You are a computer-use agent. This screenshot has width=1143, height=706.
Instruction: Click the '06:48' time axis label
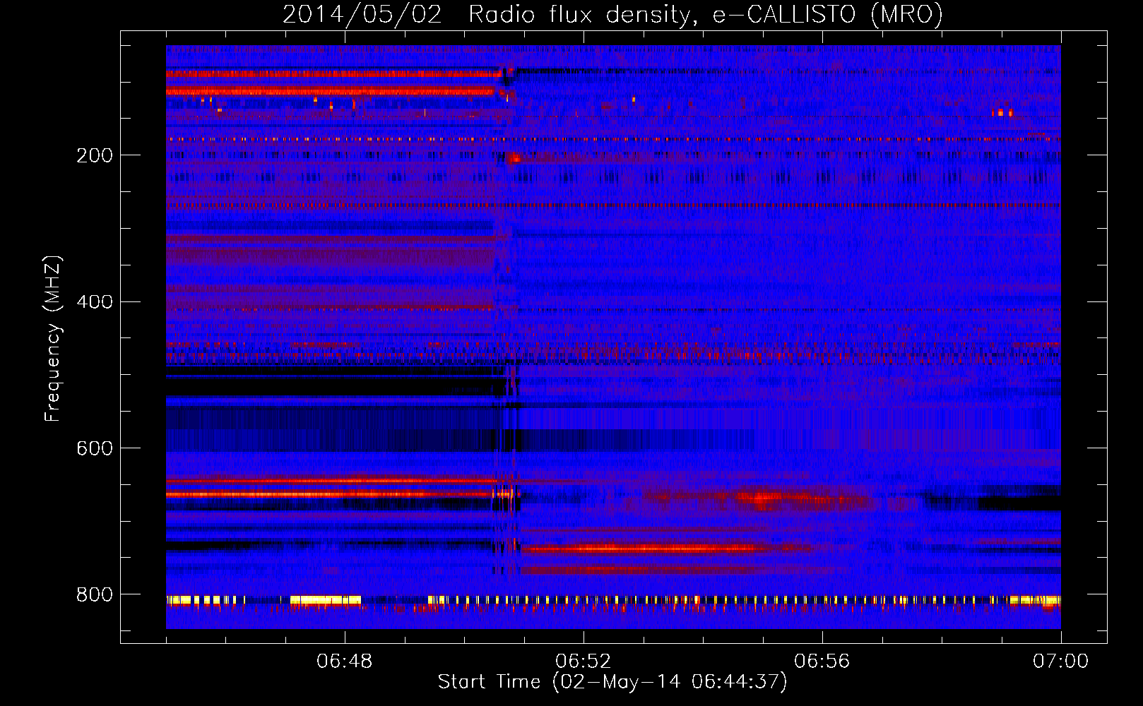click(345, 662)
